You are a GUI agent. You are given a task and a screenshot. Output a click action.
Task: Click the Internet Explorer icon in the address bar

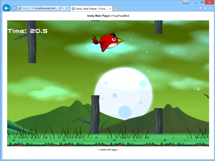[x=20, y=8]
